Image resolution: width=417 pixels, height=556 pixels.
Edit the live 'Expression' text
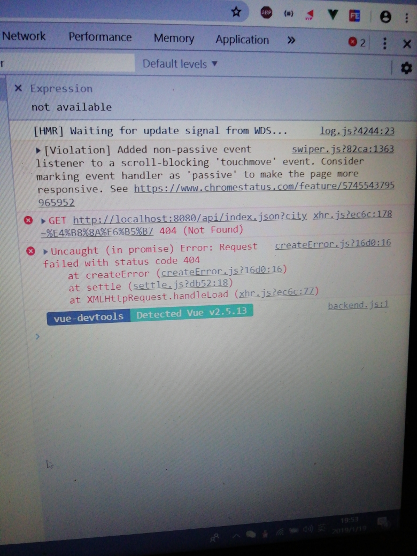click(x=61, y=89)
